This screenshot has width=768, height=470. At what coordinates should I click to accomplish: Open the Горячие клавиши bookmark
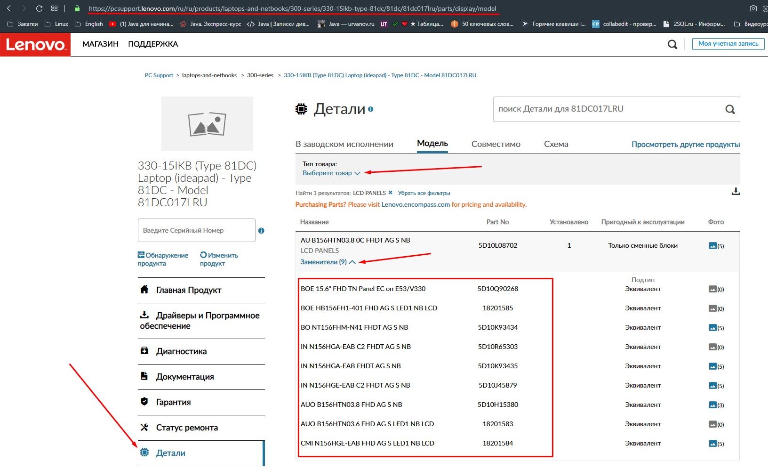click(x=554, y=24)
